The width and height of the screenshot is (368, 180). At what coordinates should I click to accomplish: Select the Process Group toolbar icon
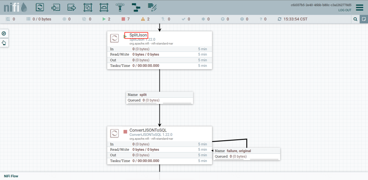pyautogui.click(x=88, y=7)
